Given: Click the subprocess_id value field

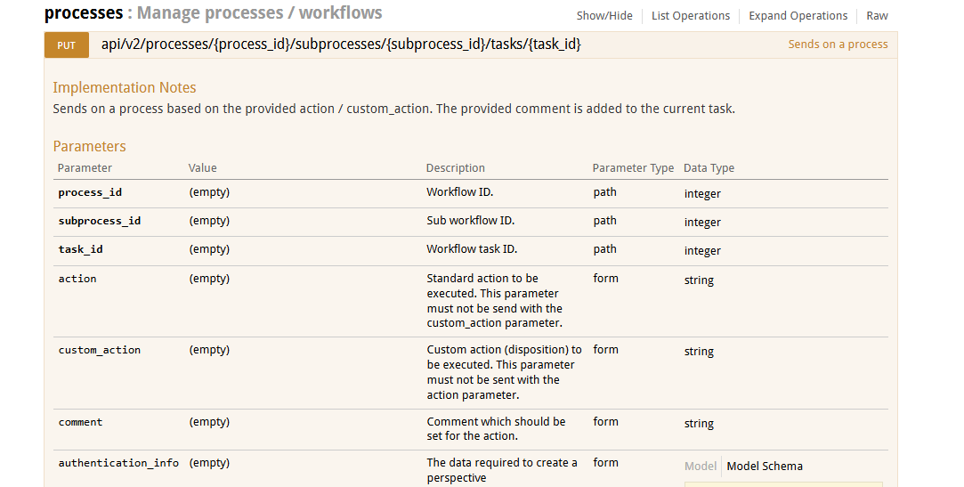Looking at the screenshot, I should click(x=209, y=221).
